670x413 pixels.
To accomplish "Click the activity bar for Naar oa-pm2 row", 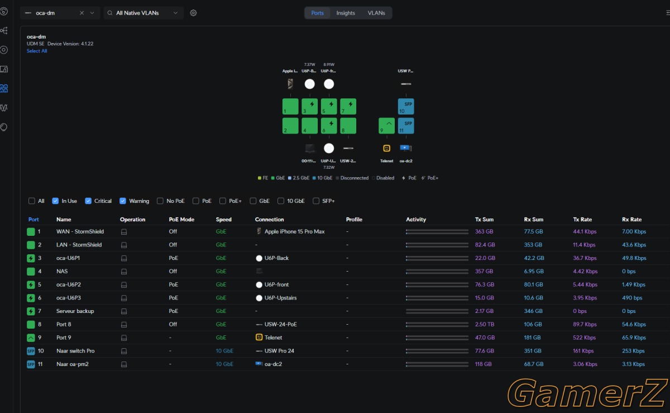I will coord(437,364).
